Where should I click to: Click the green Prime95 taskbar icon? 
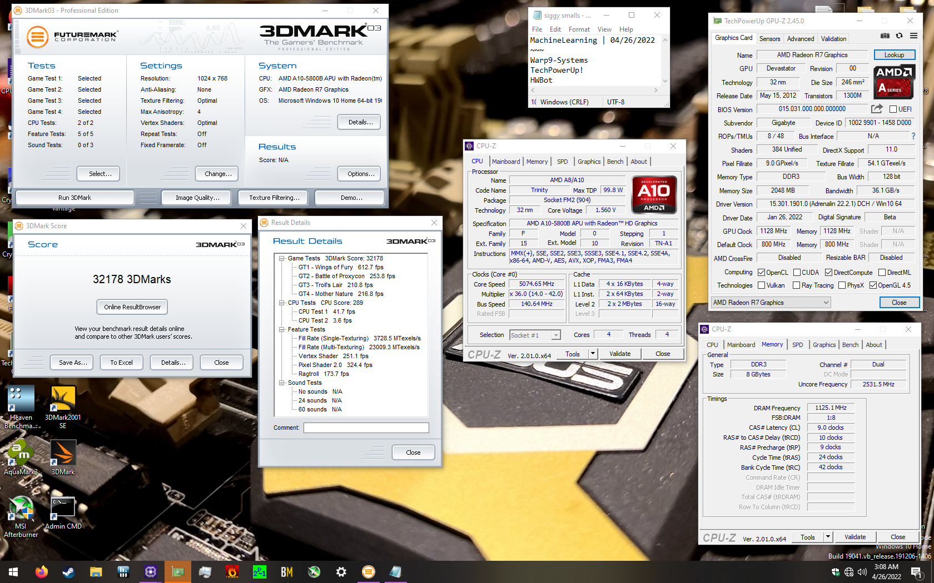pyautogui.click(x=259, y=572)
